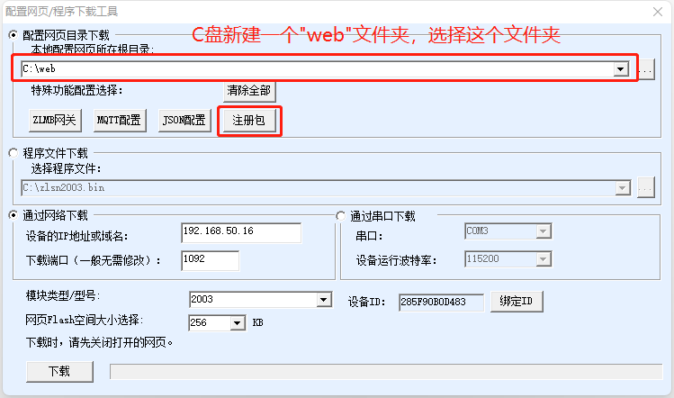Click the 清除全部 button
674x398 pixels.
coord(249,90)
